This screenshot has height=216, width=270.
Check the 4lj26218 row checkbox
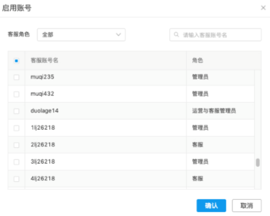click(16, 179)
